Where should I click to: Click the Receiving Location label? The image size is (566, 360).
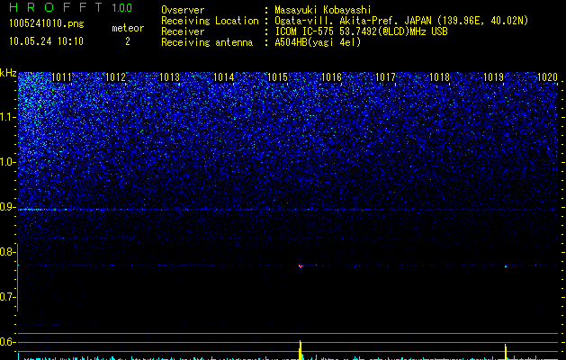click(210, 21)
